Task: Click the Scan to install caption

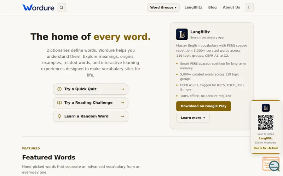Action: pyautogui.click(x=266, y=134)
